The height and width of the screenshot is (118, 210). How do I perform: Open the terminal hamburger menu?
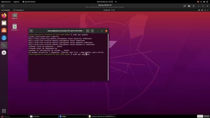92,31
